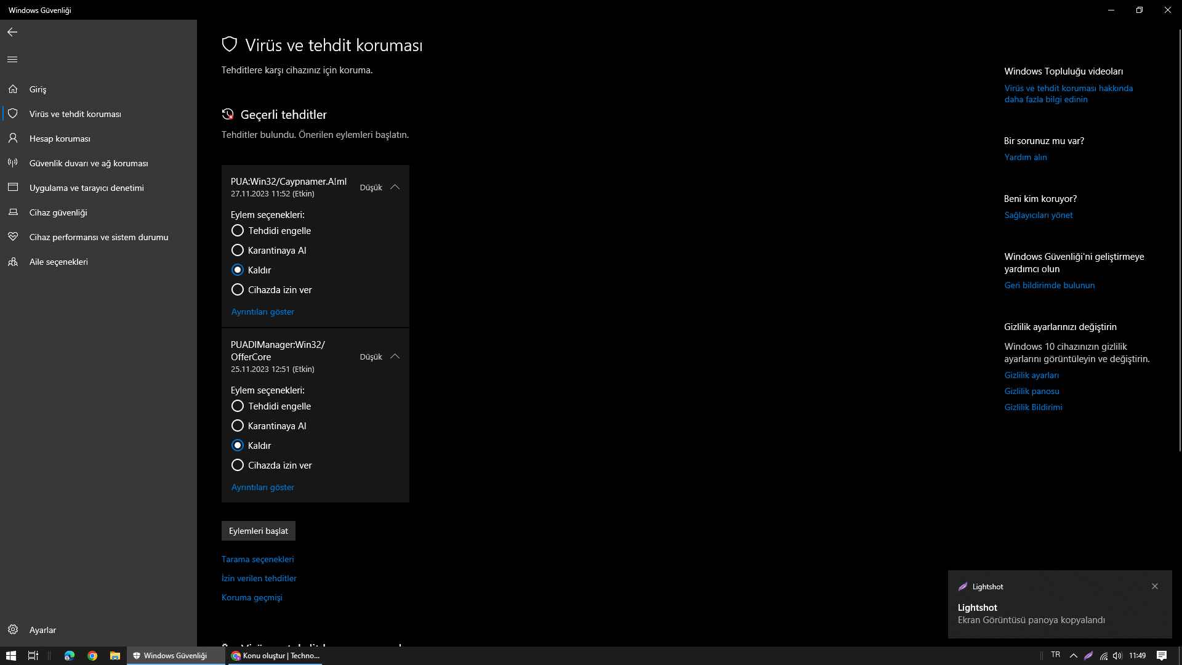Screen dimensions: 1182x665
Task: Click the Hesap koruması person icon
Action: tap(13, 139)
